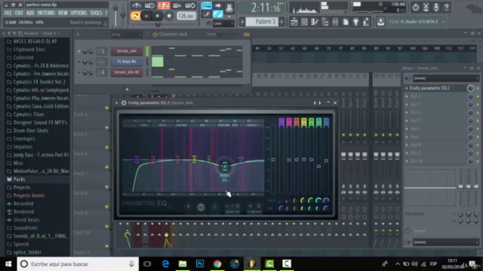Adjust the teal band 6 level slider

318,166
